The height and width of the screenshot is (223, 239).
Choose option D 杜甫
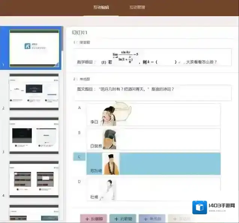[153, 189]
